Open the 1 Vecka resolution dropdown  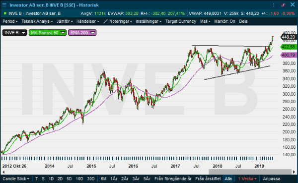[247, 179]
